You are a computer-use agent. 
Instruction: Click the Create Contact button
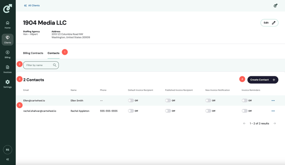pos(263,80)
